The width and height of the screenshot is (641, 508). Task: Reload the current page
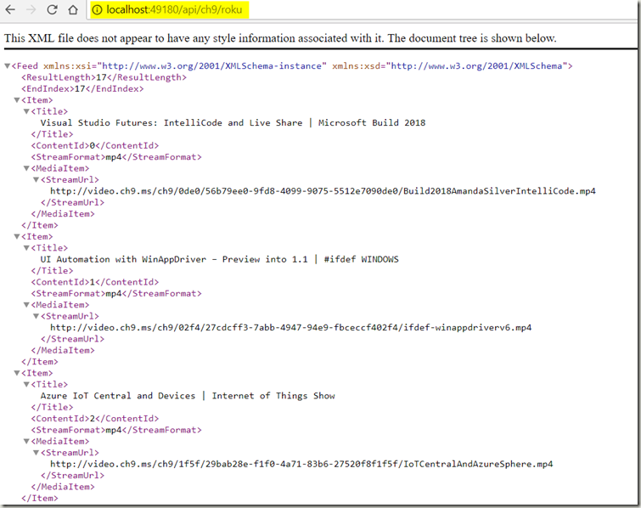(x=52, y=9)
